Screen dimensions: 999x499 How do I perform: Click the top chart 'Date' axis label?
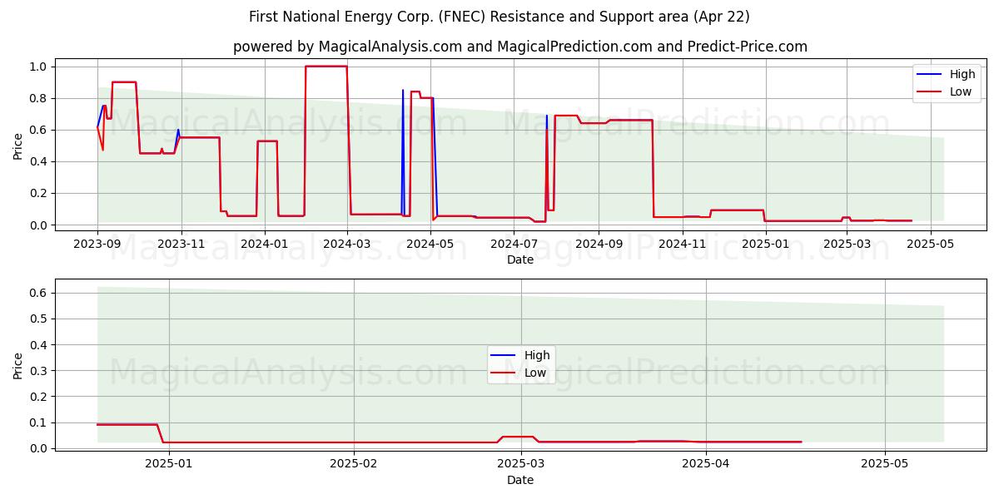pyautogui.click(x=520, y=260)
